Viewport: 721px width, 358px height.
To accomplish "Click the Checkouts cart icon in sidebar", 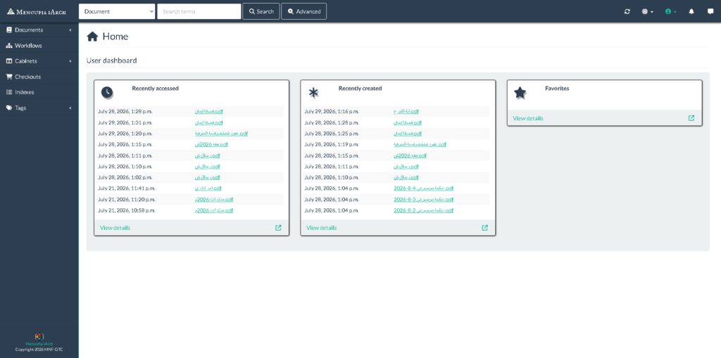I will click(8, 77).
